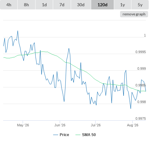
Task: Click the highest price peak above 1
Action: [x=18, y=31]
